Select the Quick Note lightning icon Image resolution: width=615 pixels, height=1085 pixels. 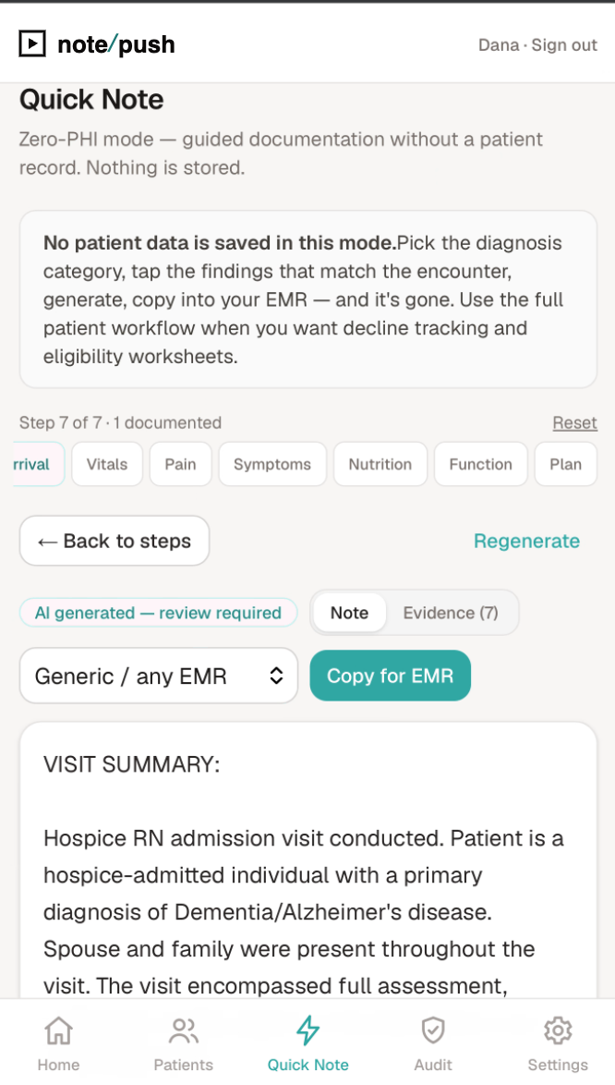pos(308,1031)
